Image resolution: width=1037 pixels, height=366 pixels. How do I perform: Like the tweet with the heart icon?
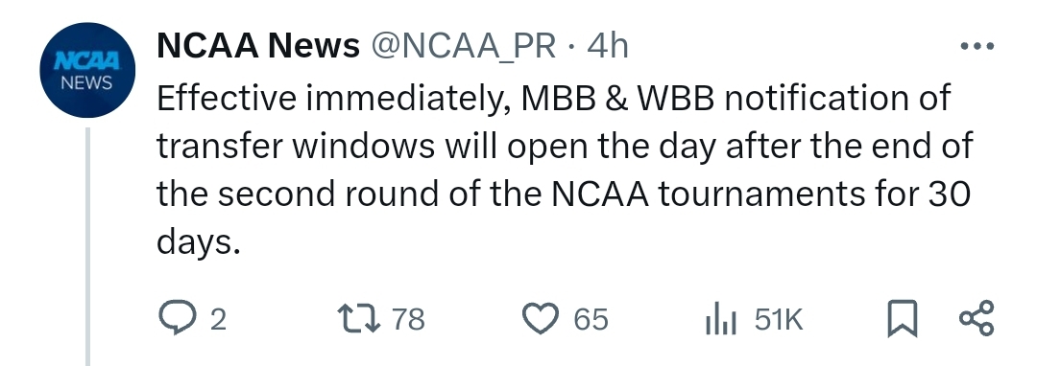[541, 318]
